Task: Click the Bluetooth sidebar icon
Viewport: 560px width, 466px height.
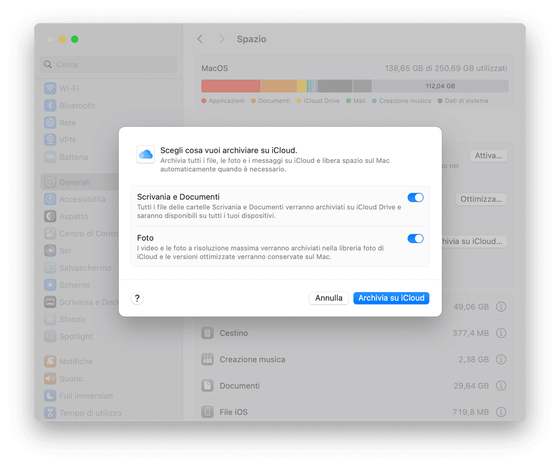Action: click(50, 106)
